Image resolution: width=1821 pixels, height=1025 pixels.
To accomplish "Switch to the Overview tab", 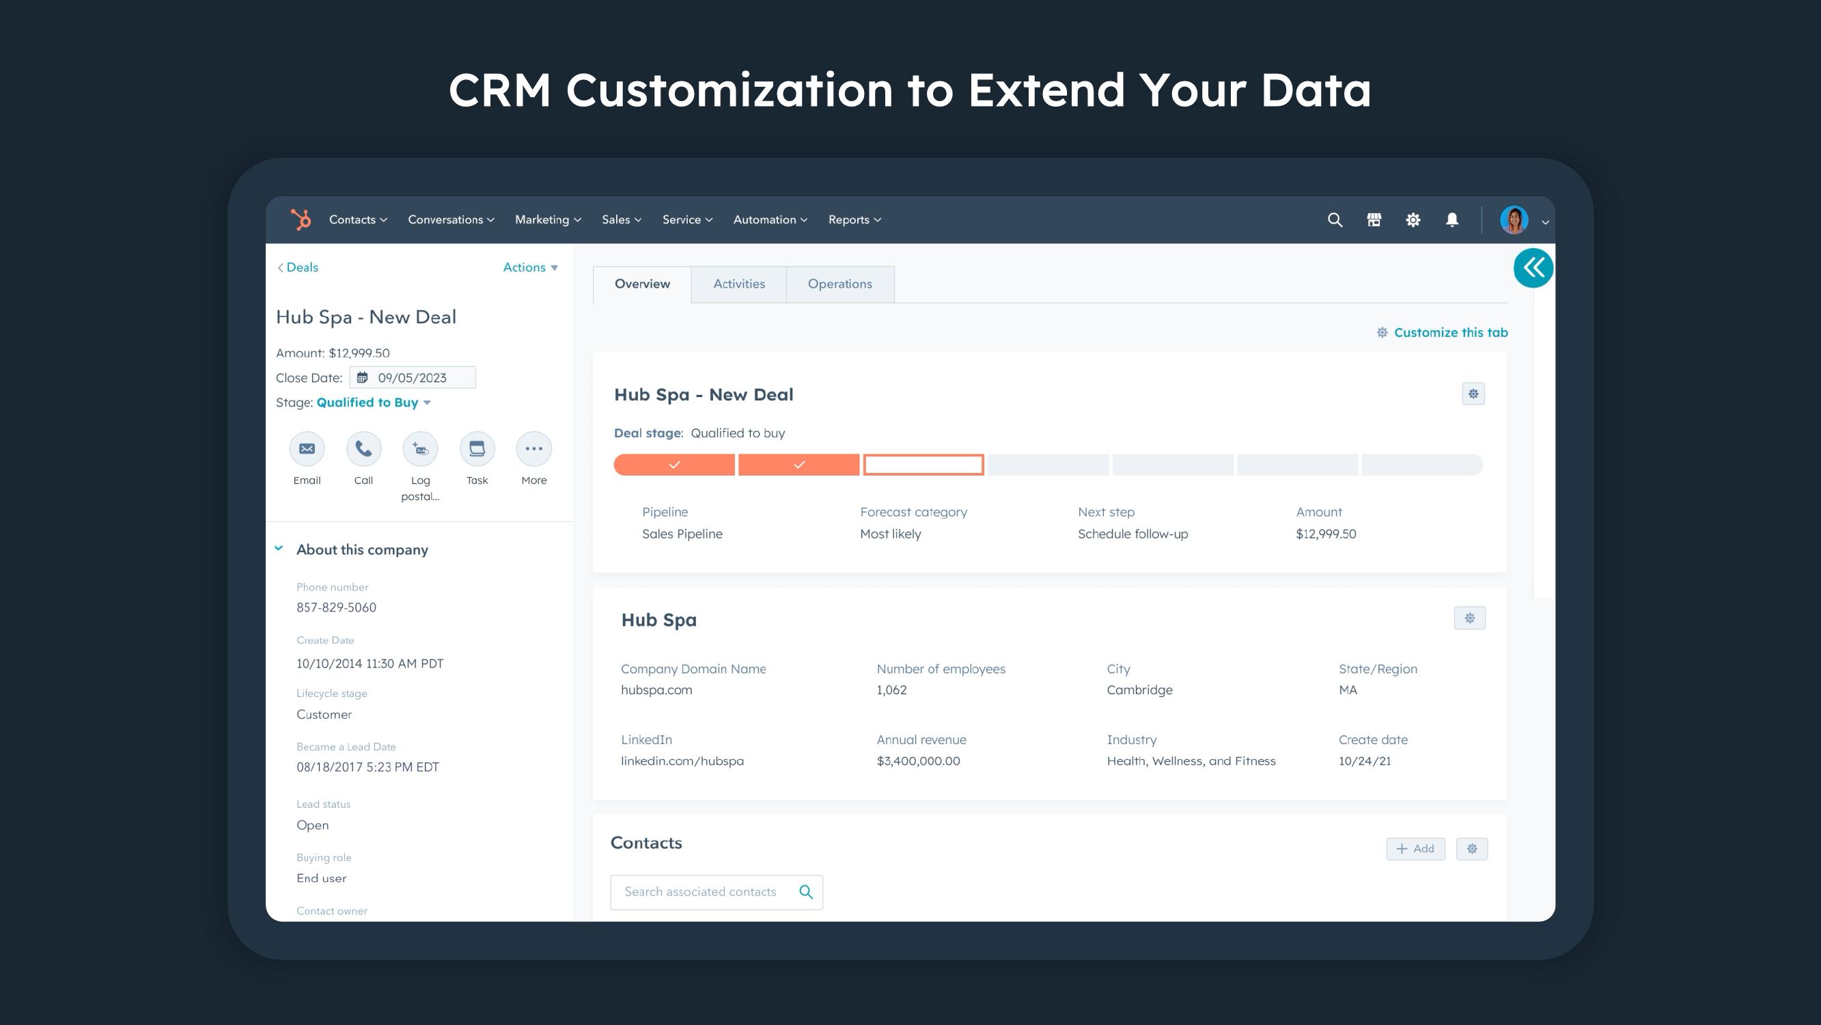I will click(642, 284).
